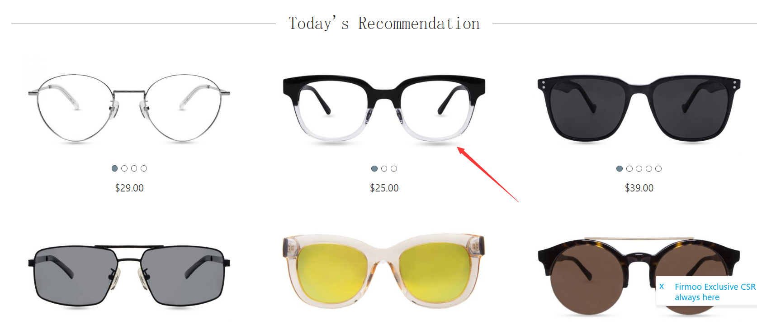Select second color dot under $25.00 glasses
The width and height of the screenshot is (757, 325).
[x=384, y=168]
